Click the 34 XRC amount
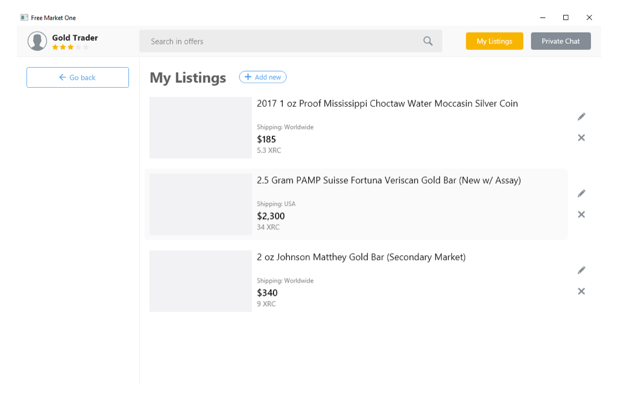The height and width of the screenshot is (395, 618). (269, 228)
